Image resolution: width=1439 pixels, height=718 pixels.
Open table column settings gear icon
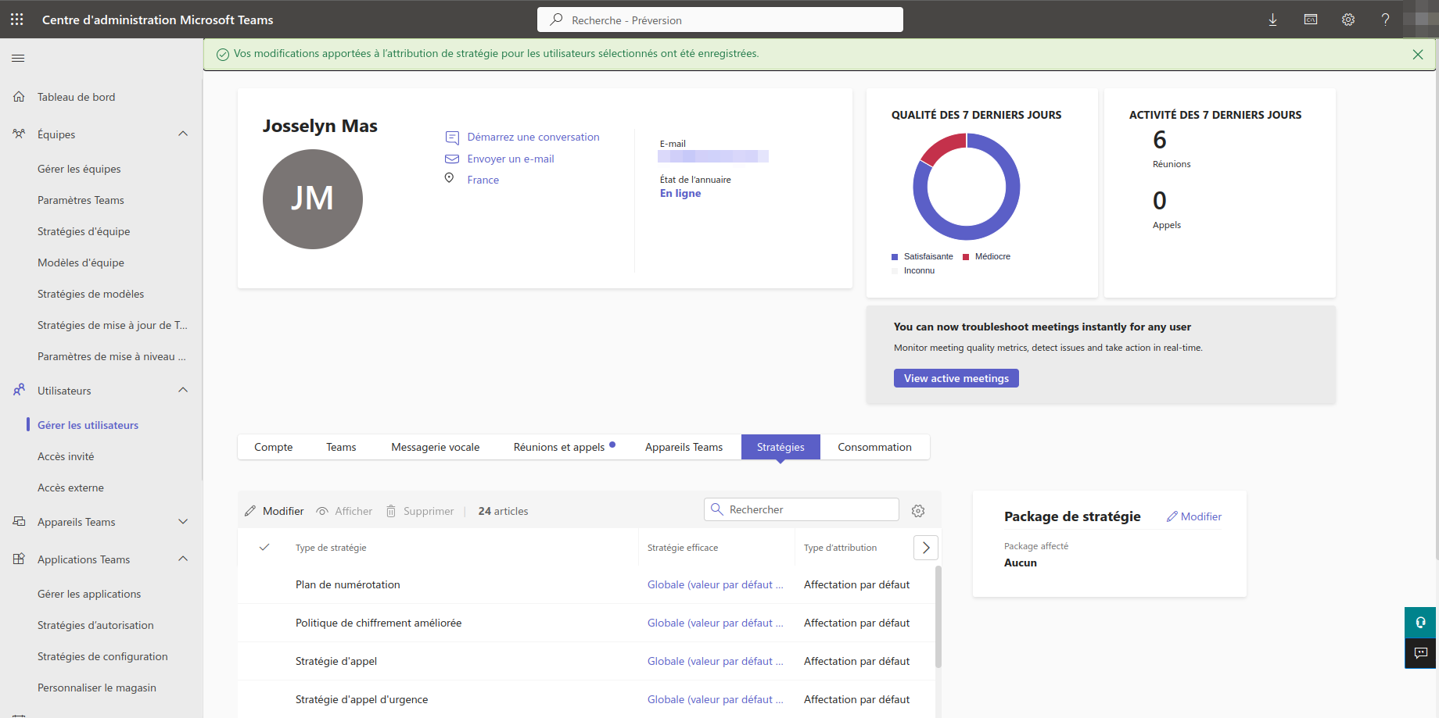[918, 511]
